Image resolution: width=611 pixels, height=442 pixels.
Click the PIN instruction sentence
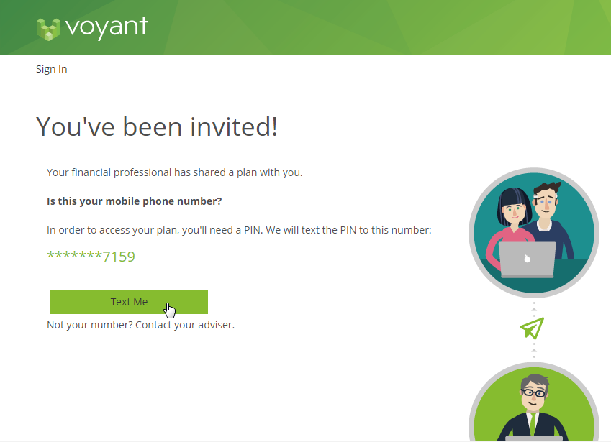[239, 230]
